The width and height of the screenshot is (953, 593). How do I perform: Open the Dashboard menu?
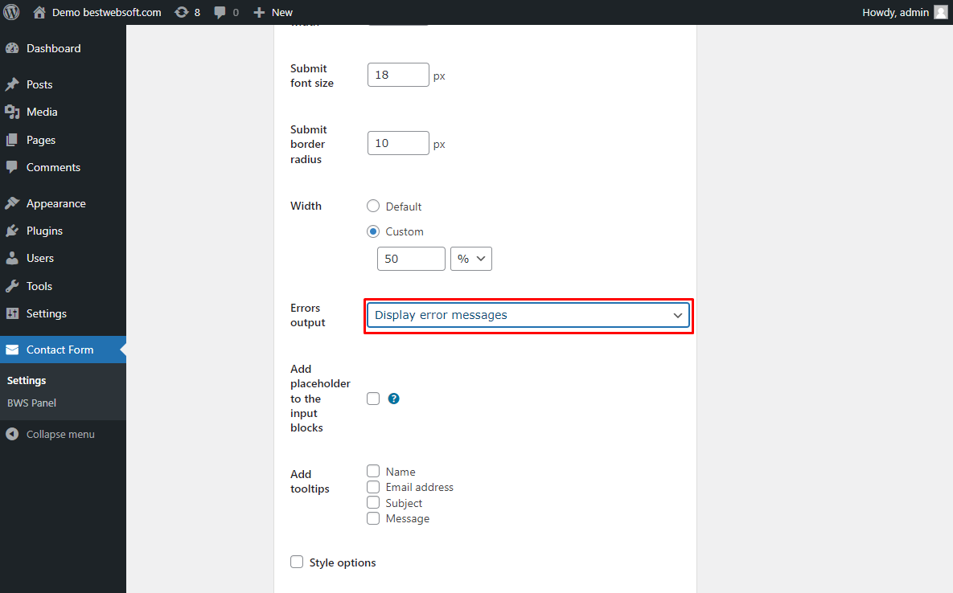pyautogui.click(x=54, y=48)
